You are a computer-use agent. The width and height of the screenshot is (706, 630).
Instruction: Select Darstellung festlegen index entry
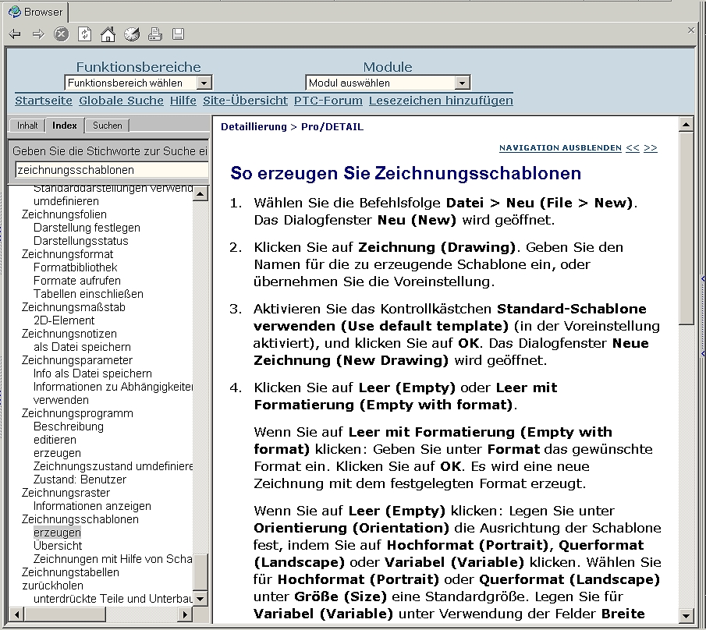tap(87, 228)
